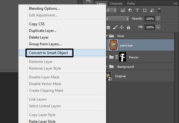Screen dimensions: 179x123
Task: Click the smart object filter icon
Action: 152,10
